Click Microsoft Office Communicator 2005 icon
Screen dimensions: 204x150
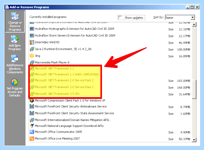point(32,132)
